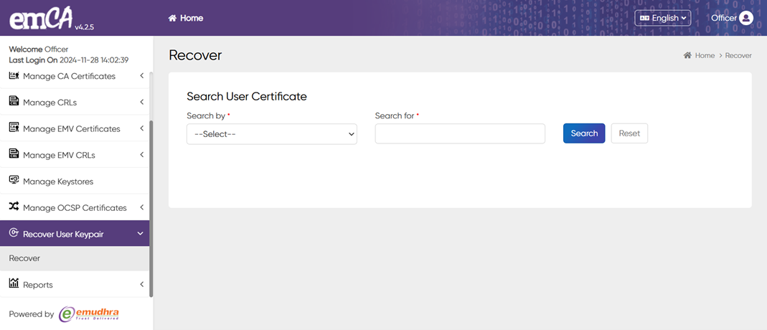Screen dimensions: 767x330
Task: Click the Manage OCSP Certificates shuffle icon
Action: tap(14, 207)
